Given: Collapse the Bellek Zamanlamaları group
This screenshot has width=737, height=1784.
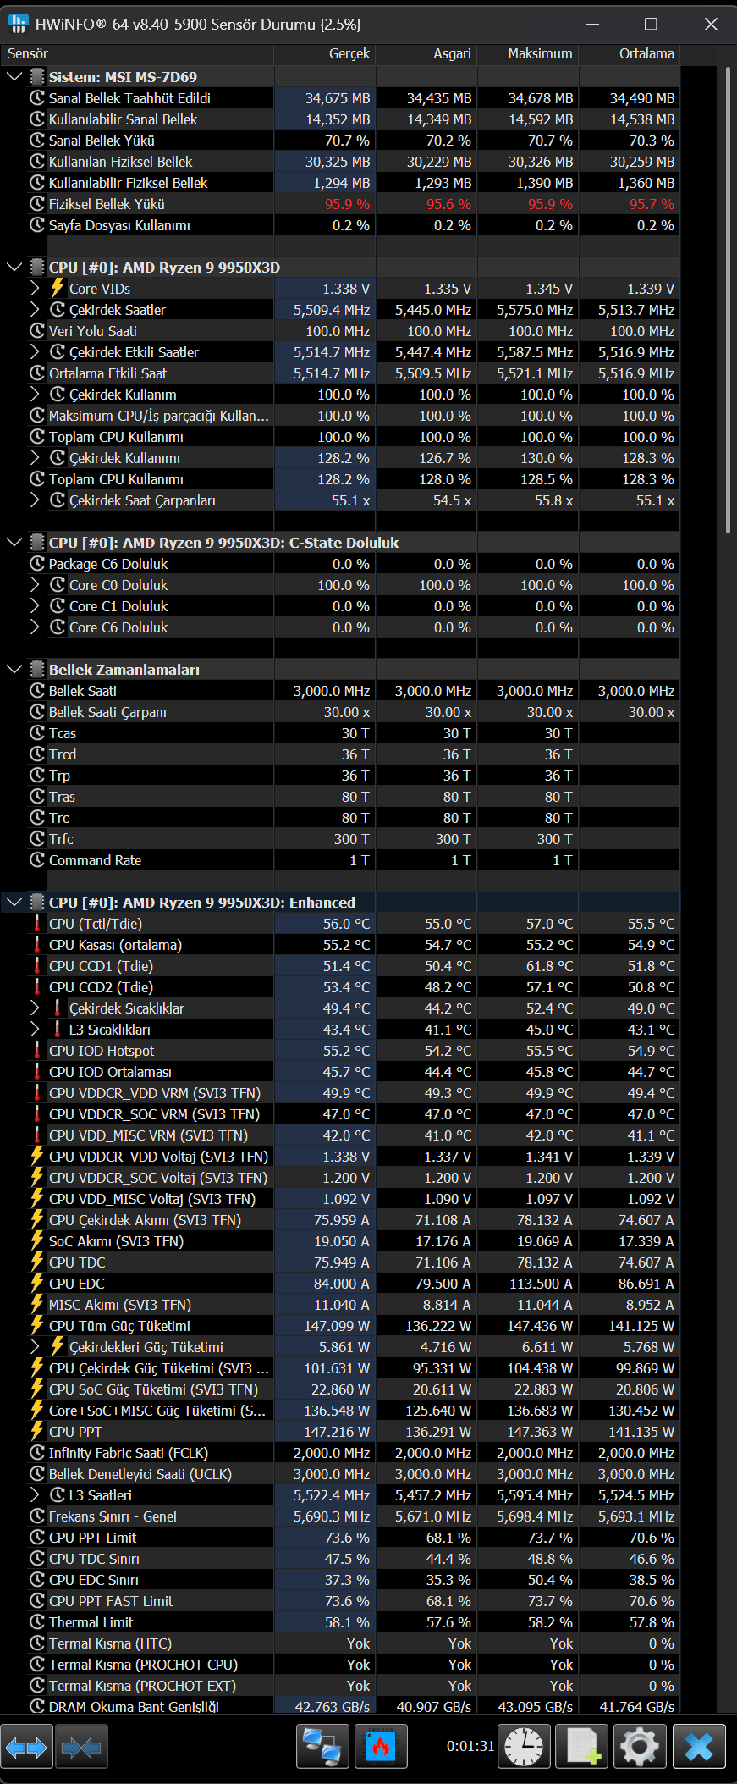Looking at the screenshot, I should coord(14,669).
